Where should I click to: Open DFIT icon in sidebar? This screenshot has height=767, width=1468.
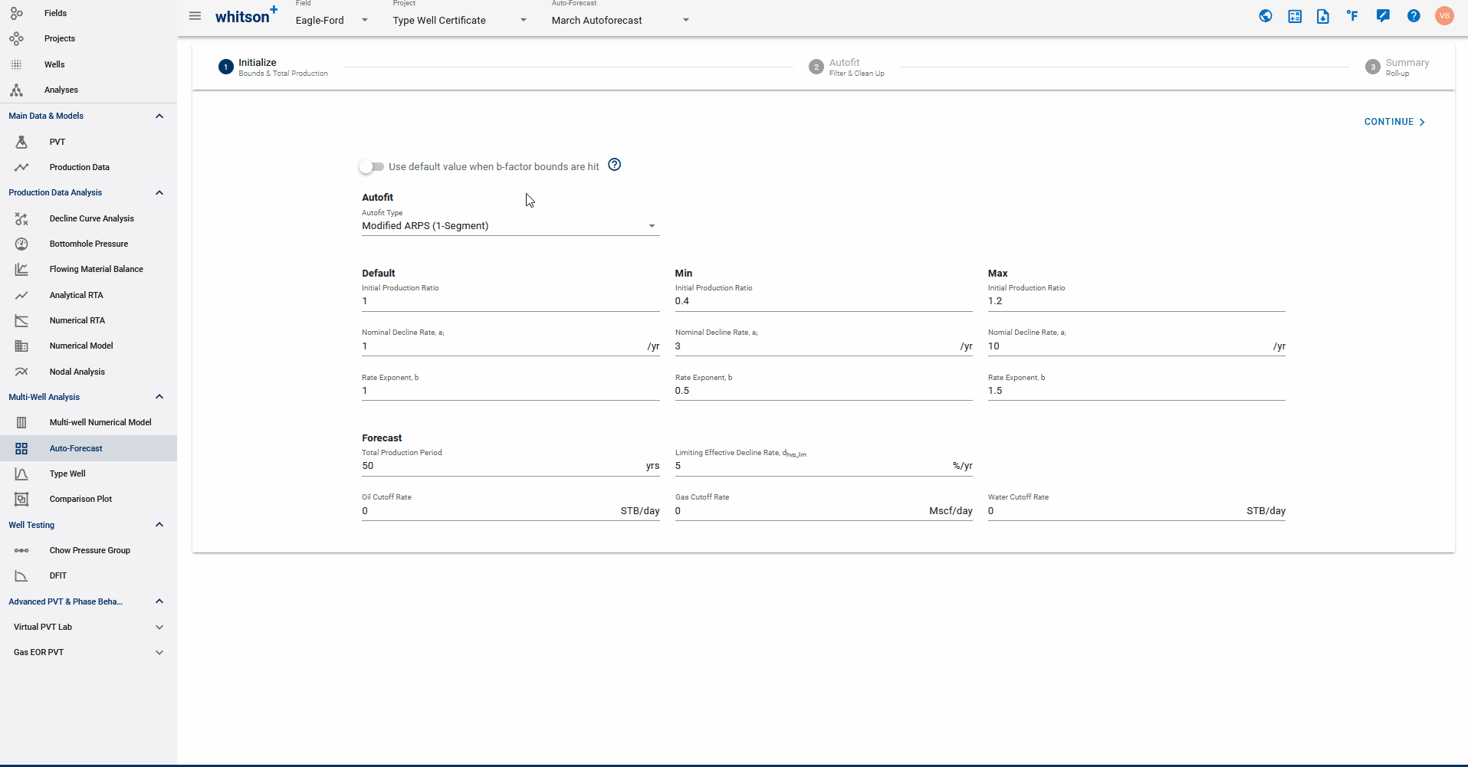[21, 575]
